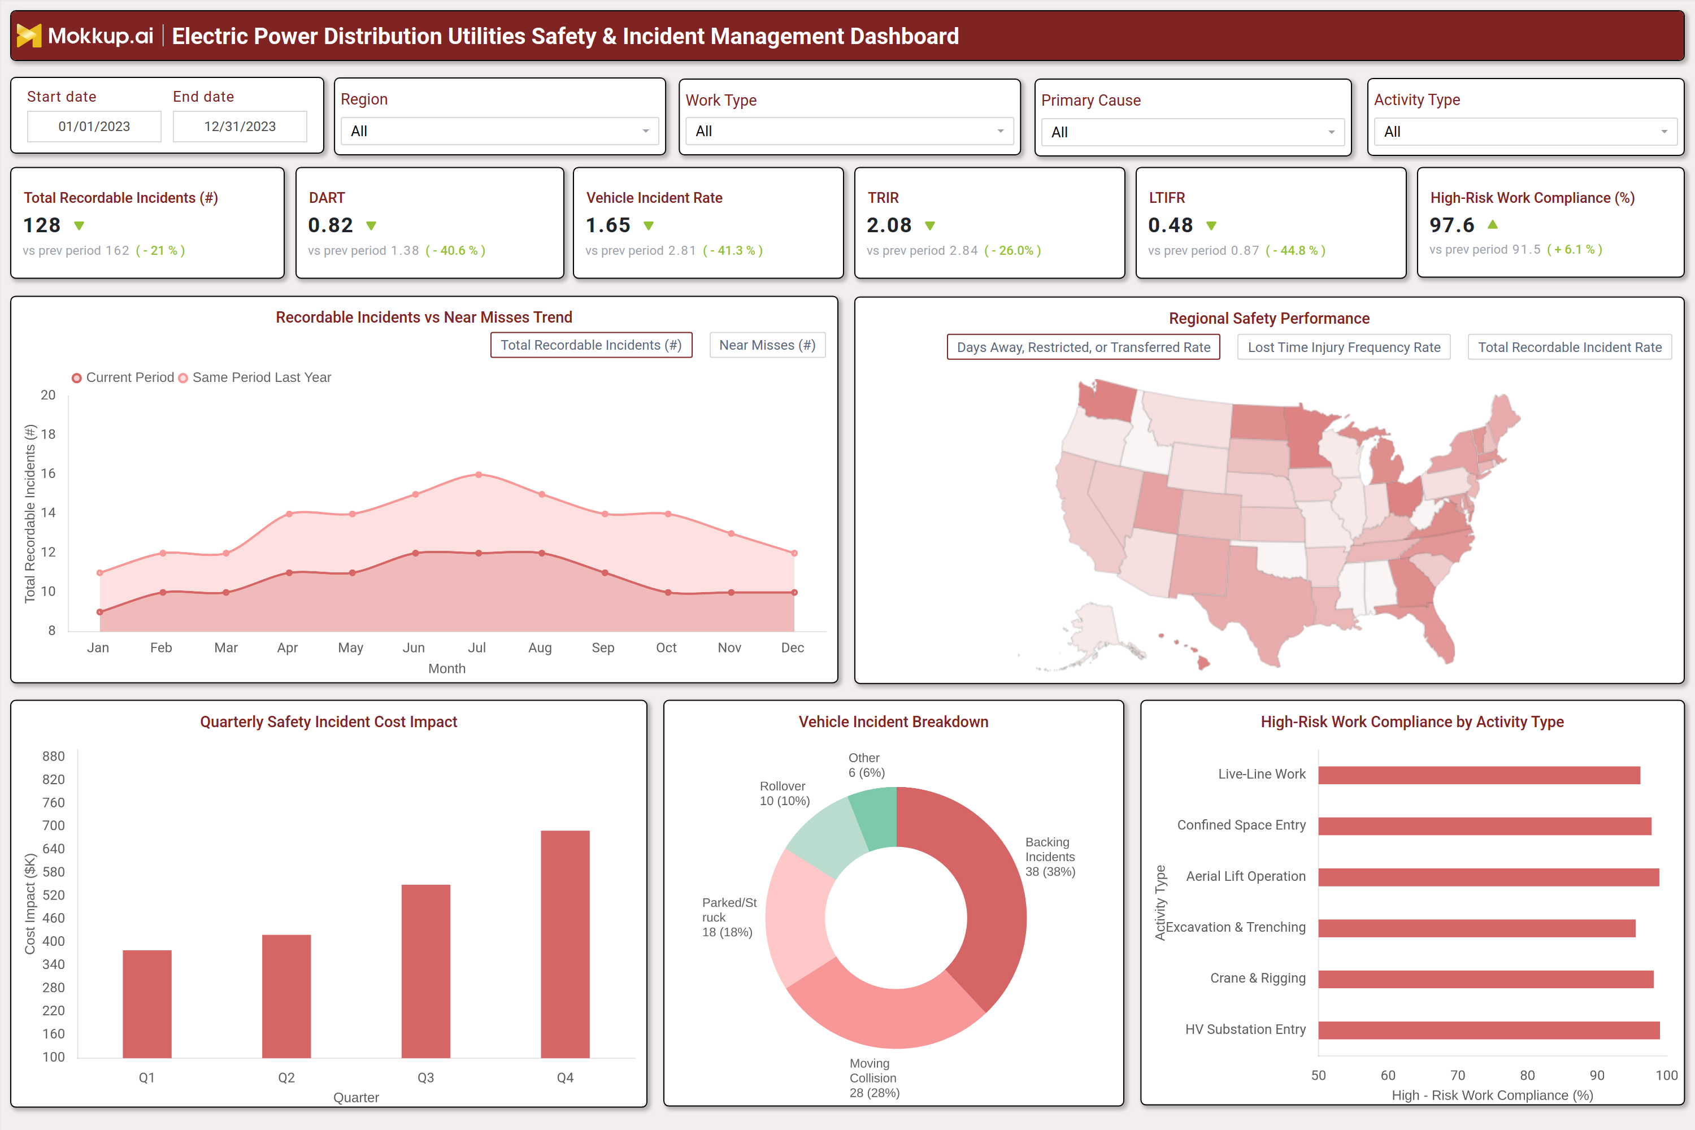The width and height of the screenshot is (1695, 1130).
Task: Click the Live-Line Work compliance bar
Action: click(1480, 775)
